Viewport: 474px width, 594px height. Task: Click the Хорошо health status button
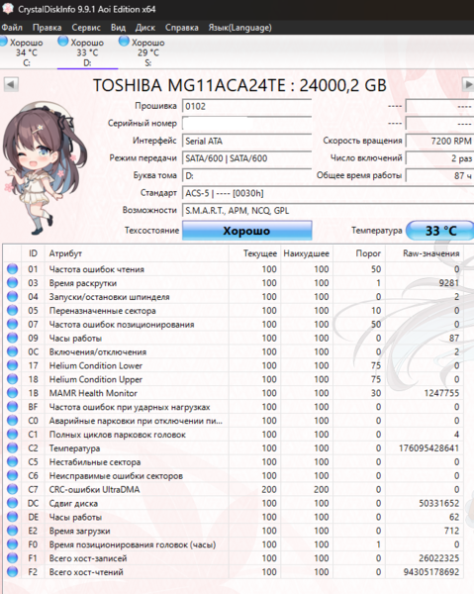click(246, 231)
